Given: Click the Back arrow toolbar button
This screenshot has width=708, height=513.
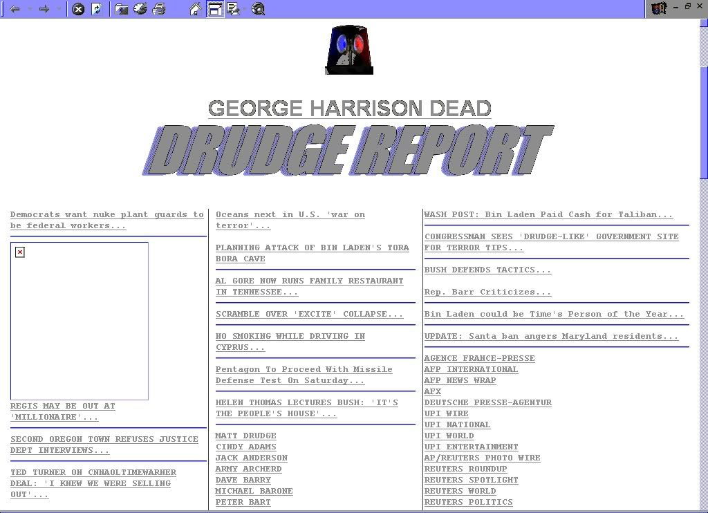Looking at the screenshot, I should click(15, 9).
